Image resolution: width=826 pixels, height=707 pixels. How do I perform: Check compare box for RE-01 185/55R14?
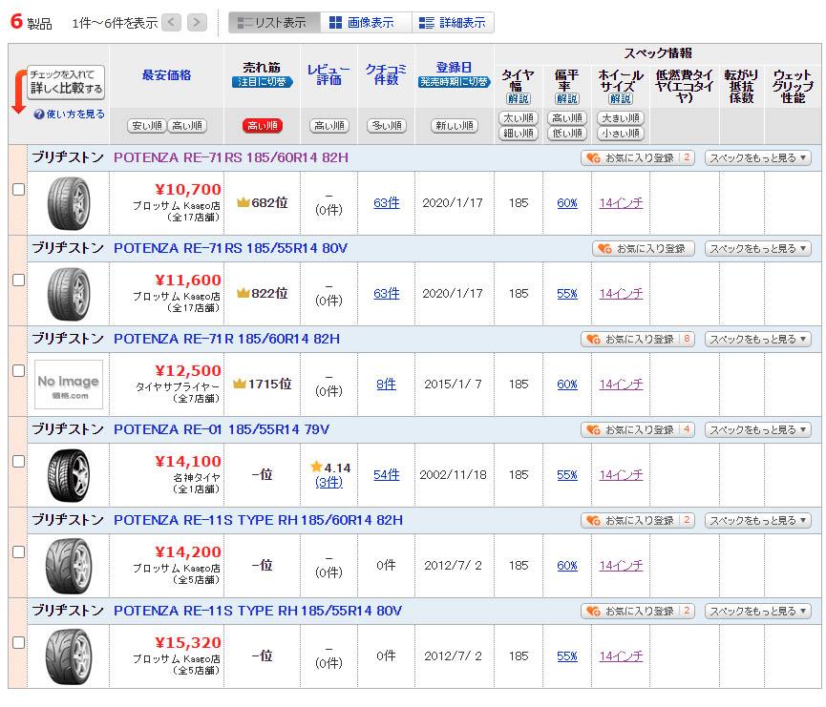(18, 461)
